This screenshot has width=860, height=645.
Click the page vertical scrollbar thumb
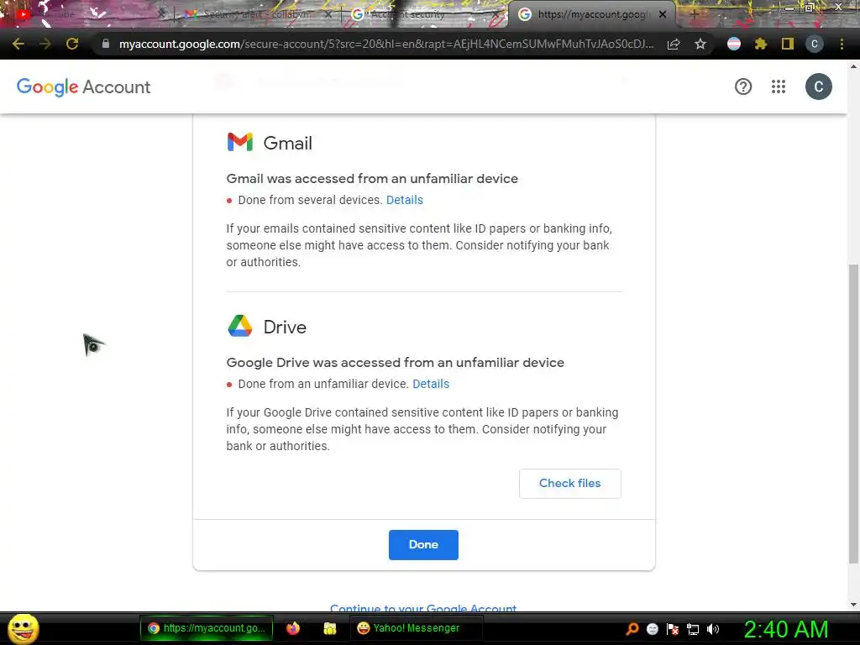pos(853,414)
